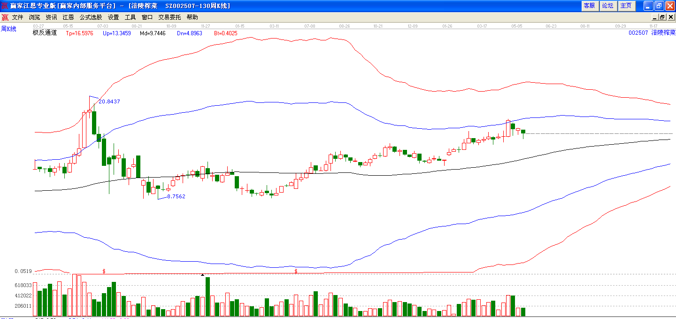Click the first red $ marker above volume
The image size is (676, 319).
pos(104,272)
